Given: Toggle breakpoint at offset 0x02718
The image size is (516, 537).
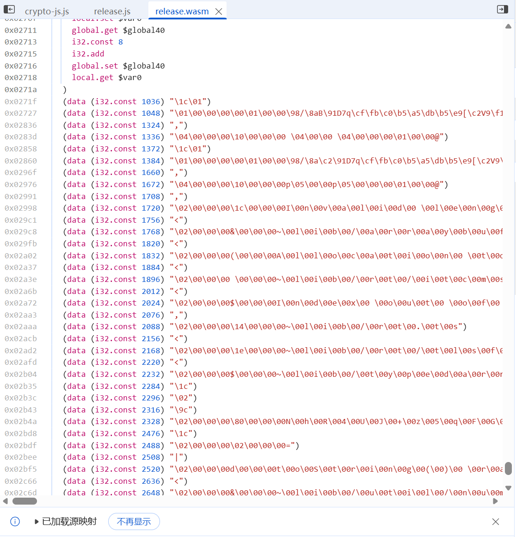Looking at the screenshot, I should [x=21, y=77].
